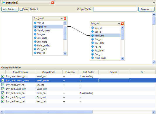Uncheck the Inv_detl.Net_cost row checkbox
This screenshot has height=114, width=156.
click(3, 101)
